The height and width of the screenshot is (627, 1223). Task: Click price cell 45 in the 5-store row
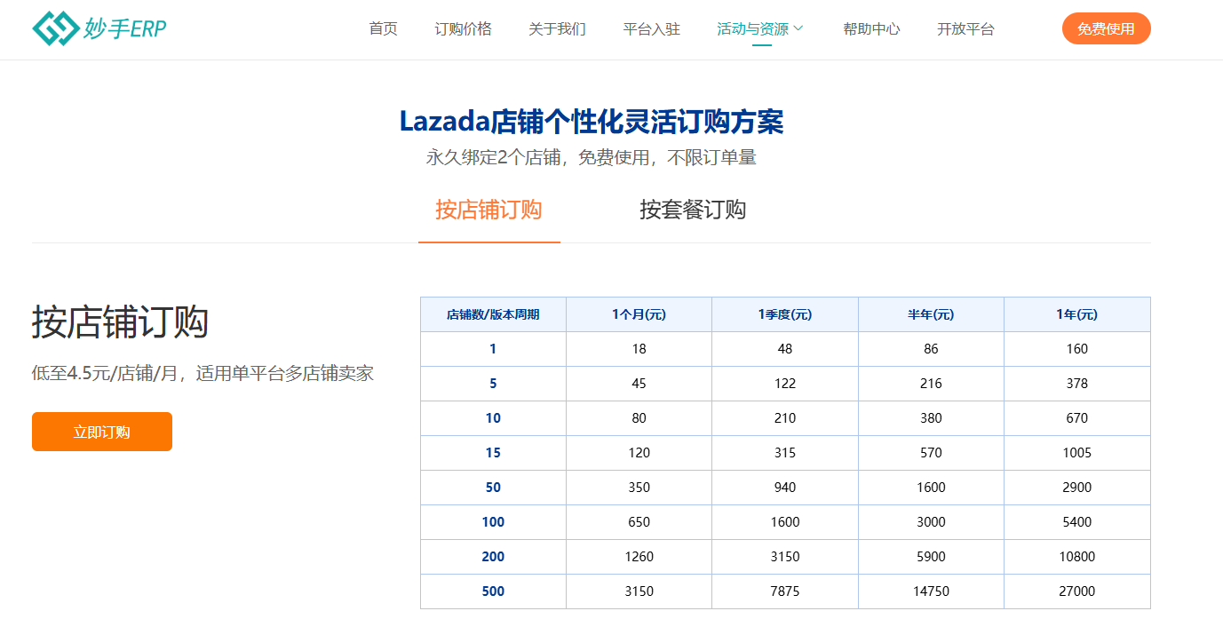click(x=639, y=384)
